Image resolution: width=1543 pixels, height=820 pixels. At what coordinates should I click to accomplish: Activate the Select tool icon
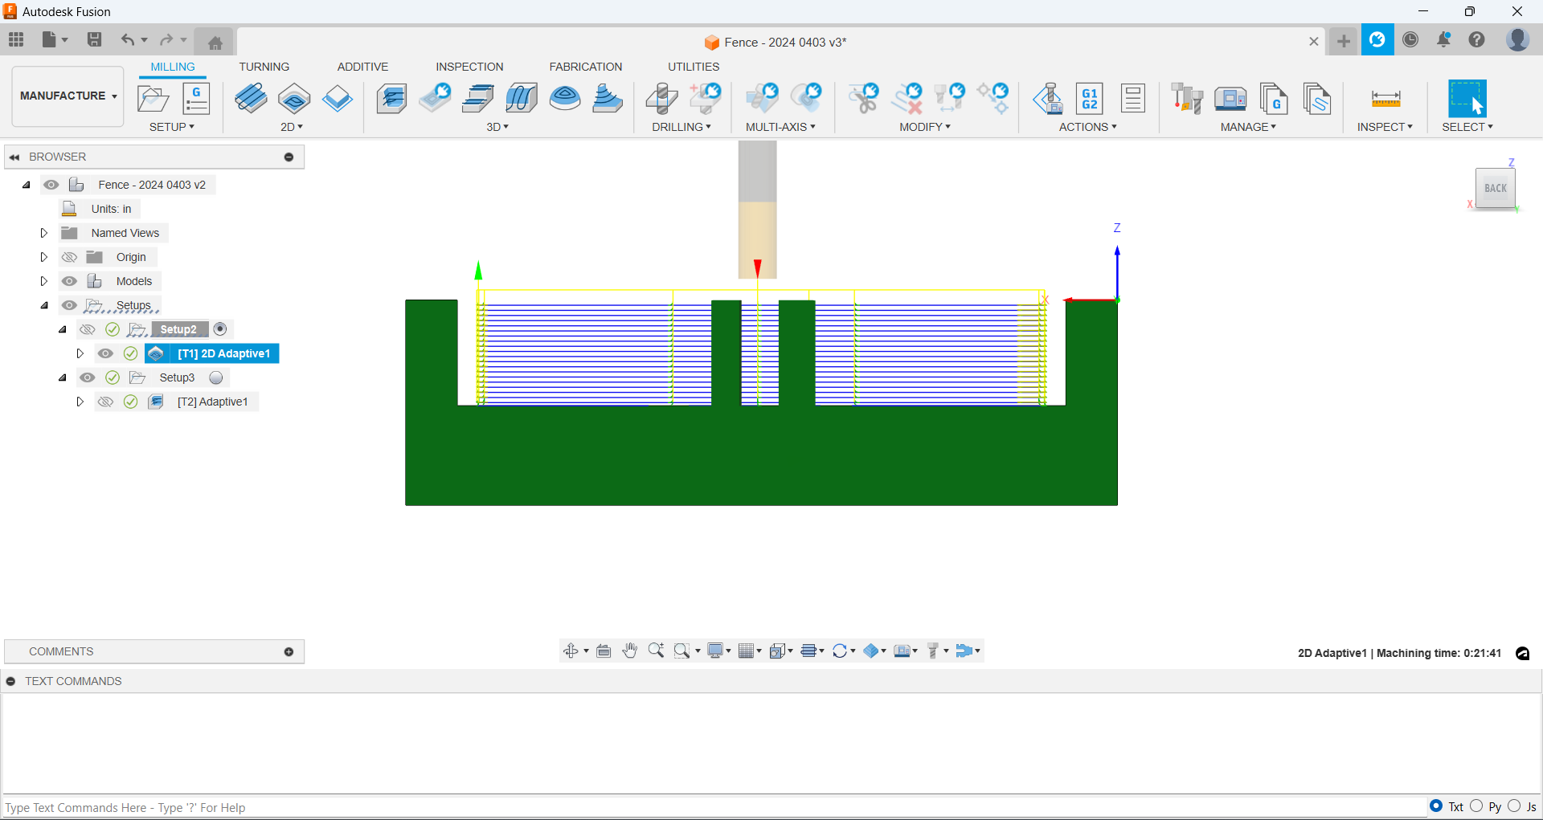[1467, 99]
